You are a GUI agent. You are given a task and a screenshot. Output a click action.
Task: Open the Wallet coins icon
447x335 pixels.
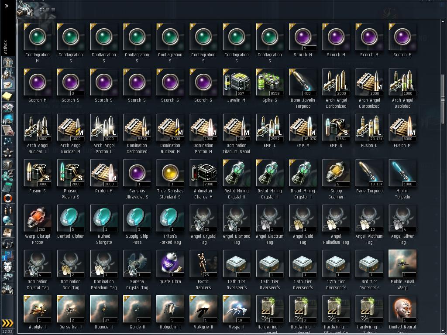click(8, 175)
